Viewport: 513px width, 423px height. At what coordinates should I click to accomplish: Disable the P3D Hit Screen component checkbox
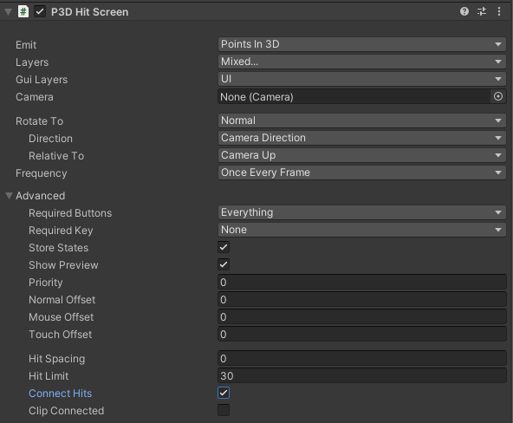coord(40,12)
